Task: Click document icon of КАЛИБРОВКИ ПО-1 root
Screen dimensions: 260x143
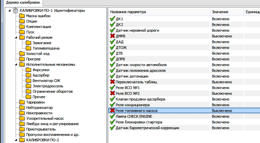Action: [x=15, y=11]
